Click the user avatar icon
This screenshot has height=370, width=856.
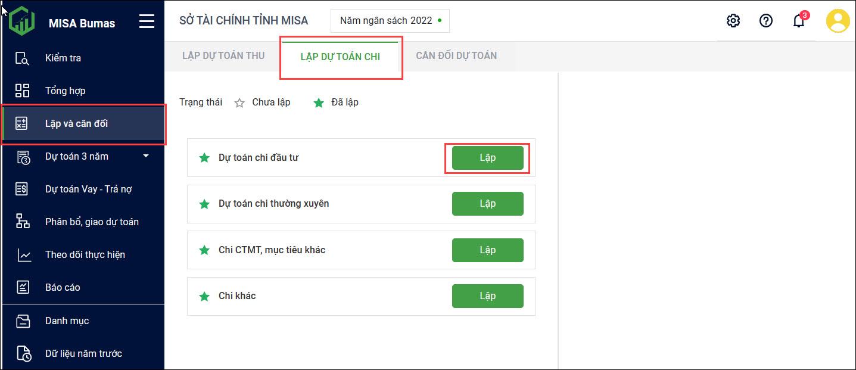pyautogui.click(x=838, y=21)
